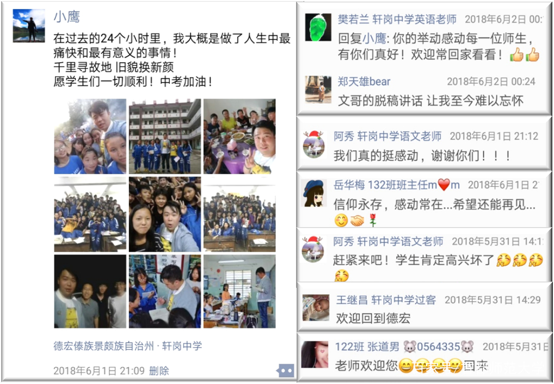This screenshot has height=384, width=554.
Task: Open the classroom whiteboard photo thumbnail
Action: coord(239,291)
